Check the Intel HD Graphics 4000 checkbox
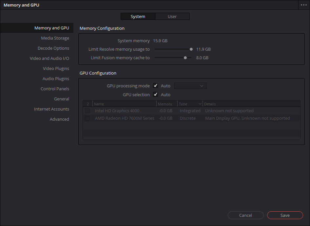This screenshot has width=310, height=226. (87, 111)
